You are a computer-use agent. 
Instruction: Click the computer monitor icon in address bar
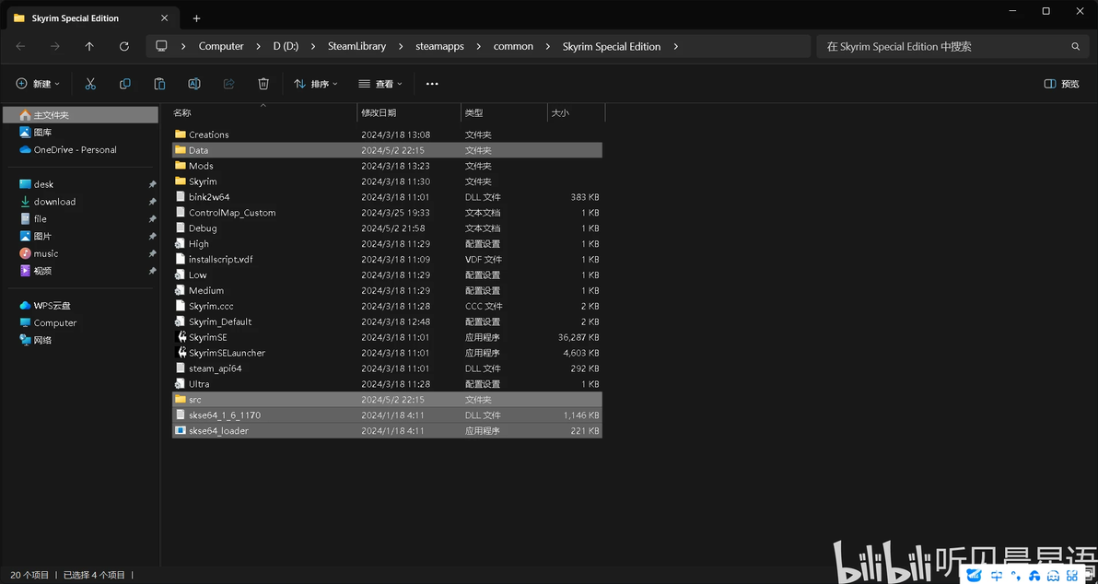point(162,46)
